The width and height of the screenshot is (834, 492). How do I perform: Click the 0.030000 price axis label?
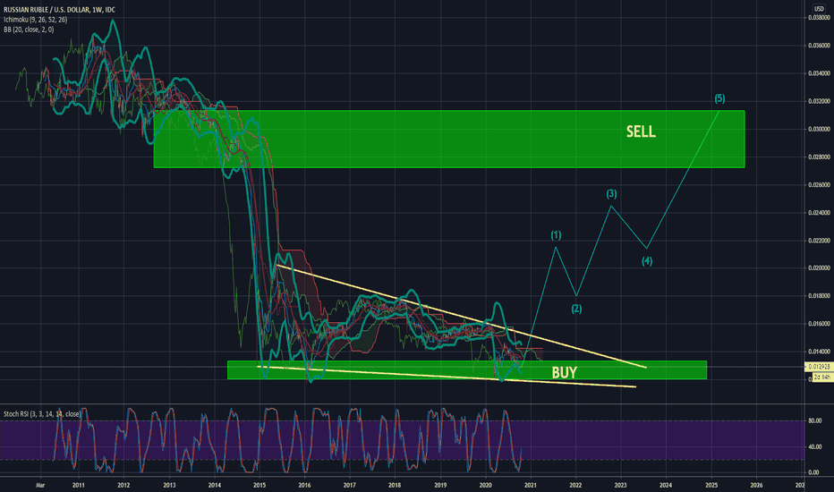(x=819, y=129)
